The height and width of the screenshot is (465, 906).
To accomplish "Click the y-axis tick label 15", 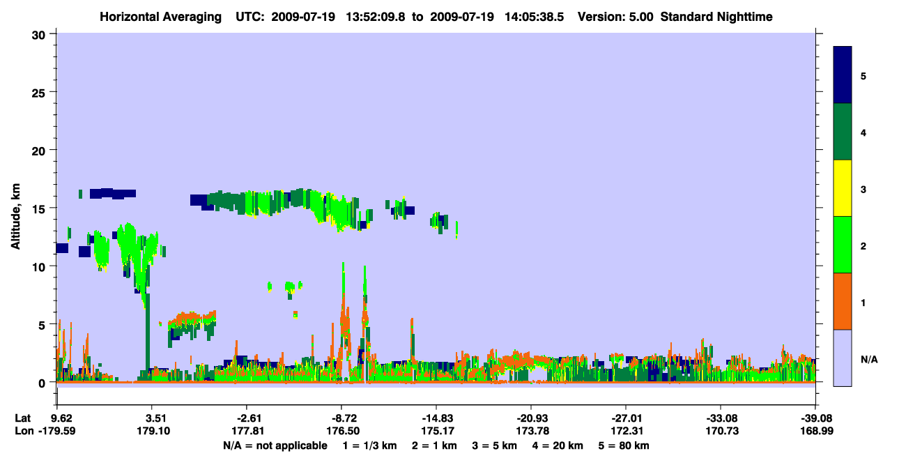I will pyautogui.click(x=39, y=208).
